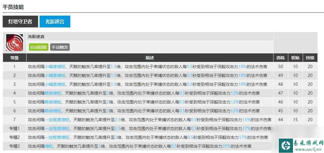Select the blue 光影迷宫 skill tab
This screenshot has height=153, width=324.
pyautogui.click(x=55, y=22)
